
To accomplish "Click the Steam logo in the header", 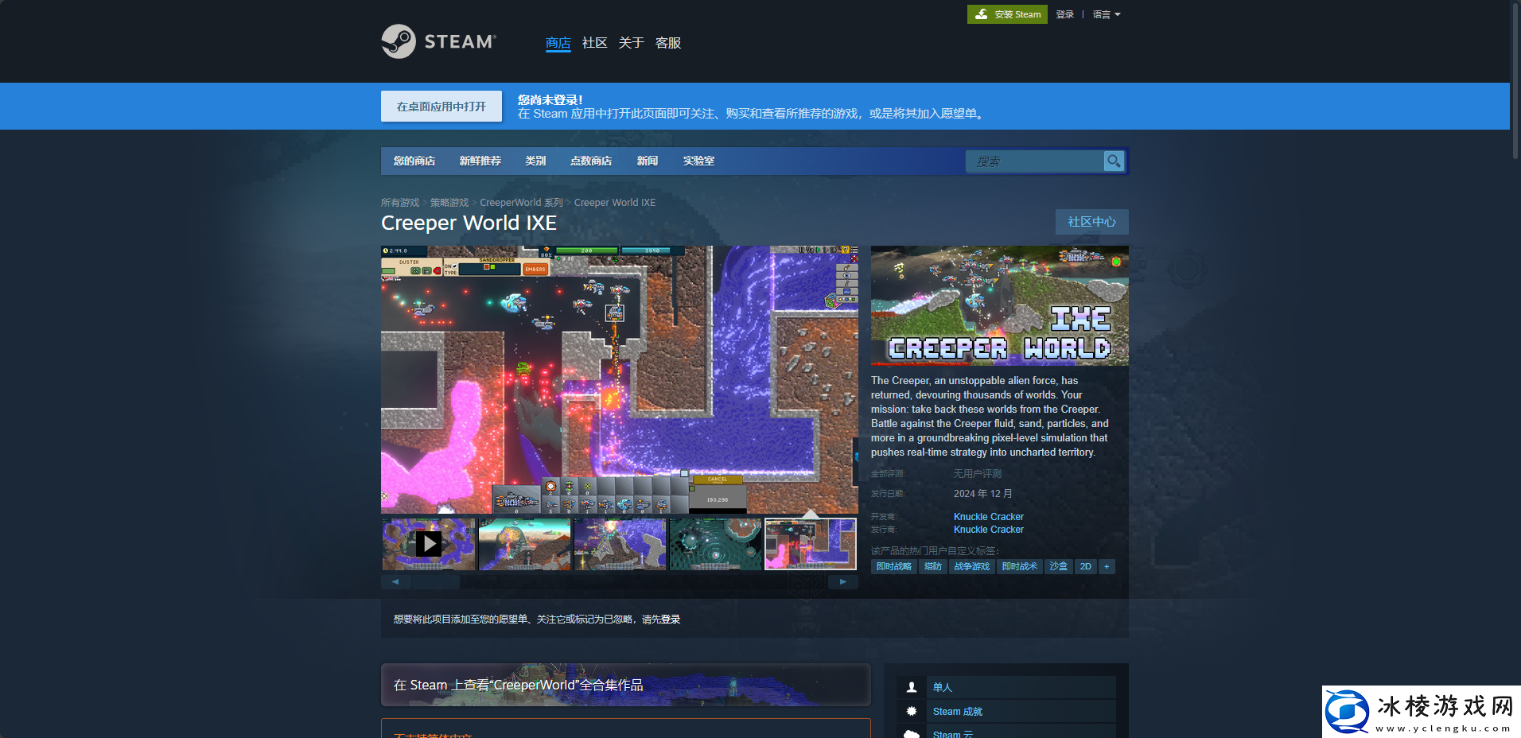I will click(x=438, y=41).
